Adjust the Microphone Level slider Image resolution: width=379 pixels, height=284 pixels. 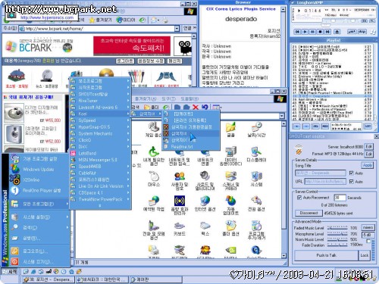click(x=337, y=234)
